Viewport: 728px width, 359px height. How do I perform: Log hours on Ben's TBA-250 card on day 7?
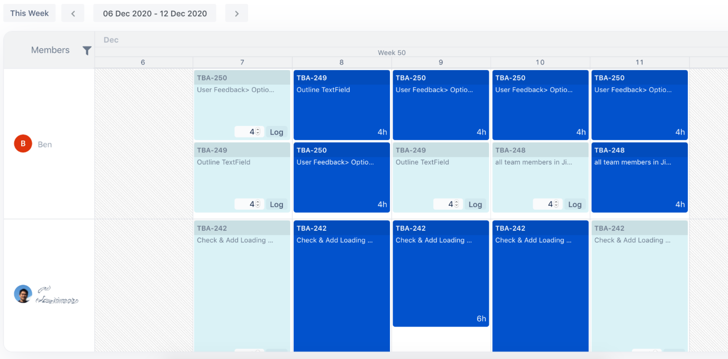tap(276, 132)
